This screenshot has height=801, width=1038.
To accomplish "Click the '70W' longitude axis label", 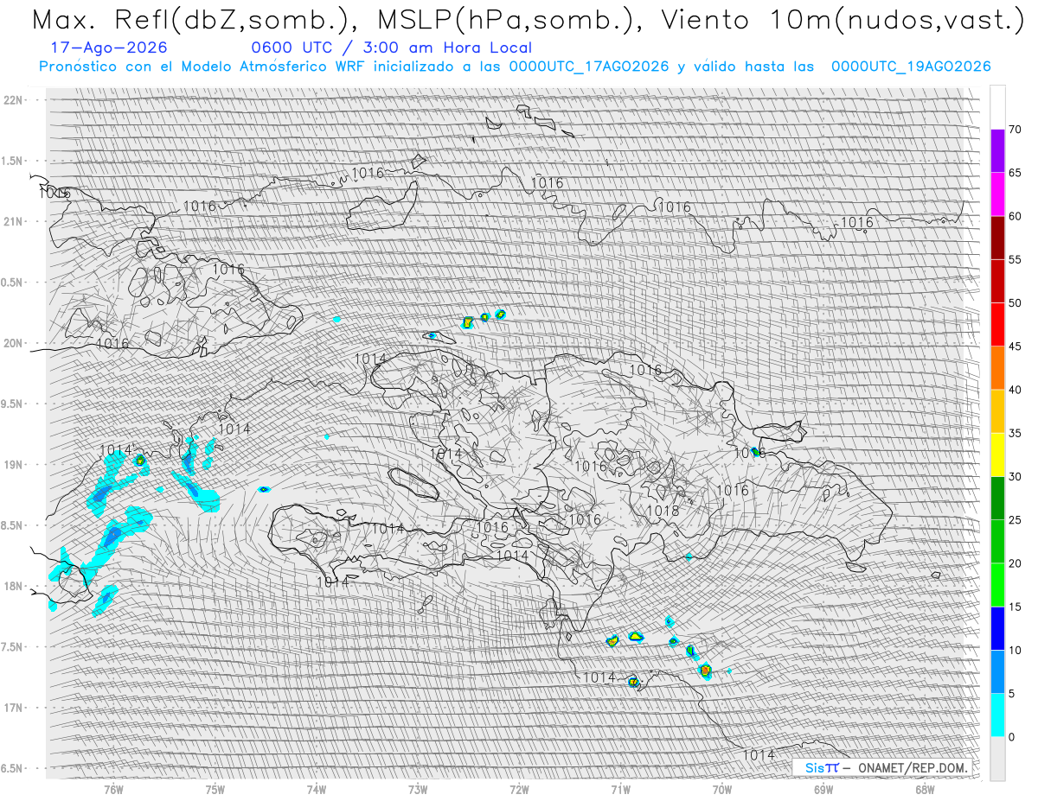I will (721, 789).
